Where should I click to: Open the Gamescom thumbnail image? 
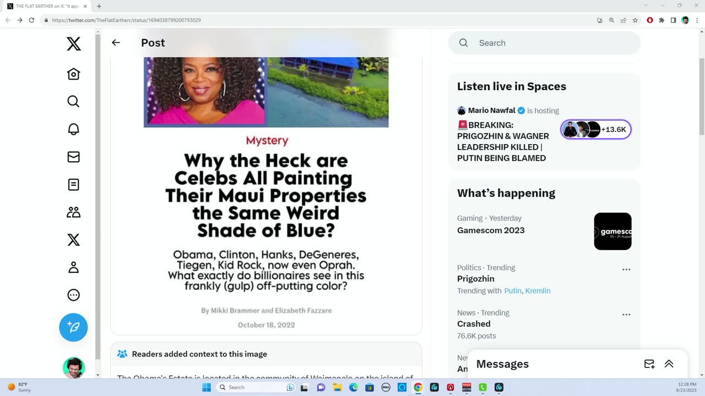click(612, 232)
